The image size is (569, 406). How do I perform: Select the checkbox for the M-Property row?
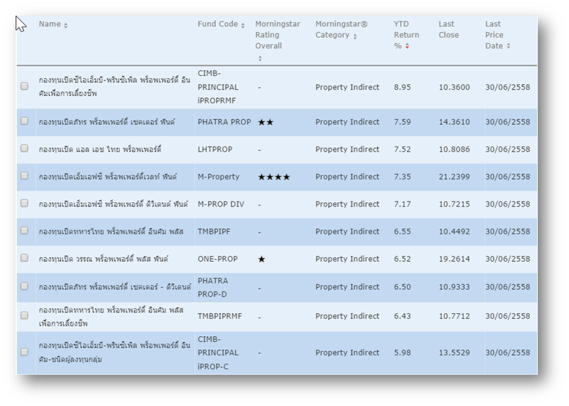tap(25, 176)
